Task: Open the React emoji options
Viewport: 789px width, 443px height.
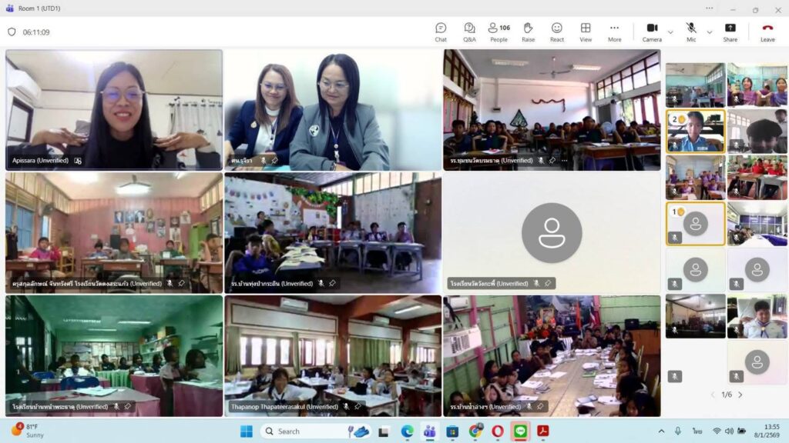Action: (x=556, y=32)
